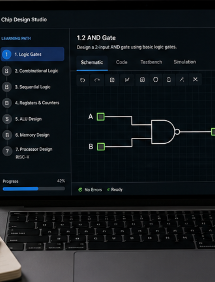215x282 pixels.
Task: Switch to the Schematic tab
Action: tap(92, 63)
